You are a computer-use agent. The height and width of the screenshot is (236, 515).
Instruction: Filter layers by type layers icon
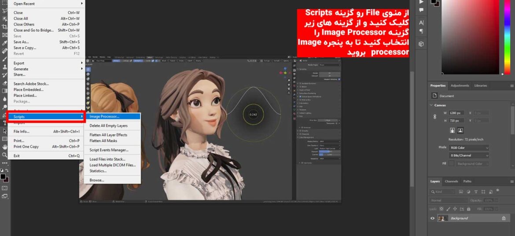475,192
